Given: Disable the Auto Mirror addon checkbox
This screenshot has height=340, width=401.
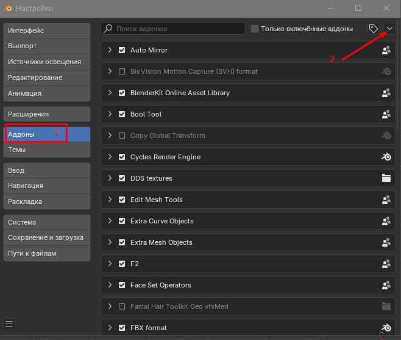Looking at the screenshot, I should [122, 50].
